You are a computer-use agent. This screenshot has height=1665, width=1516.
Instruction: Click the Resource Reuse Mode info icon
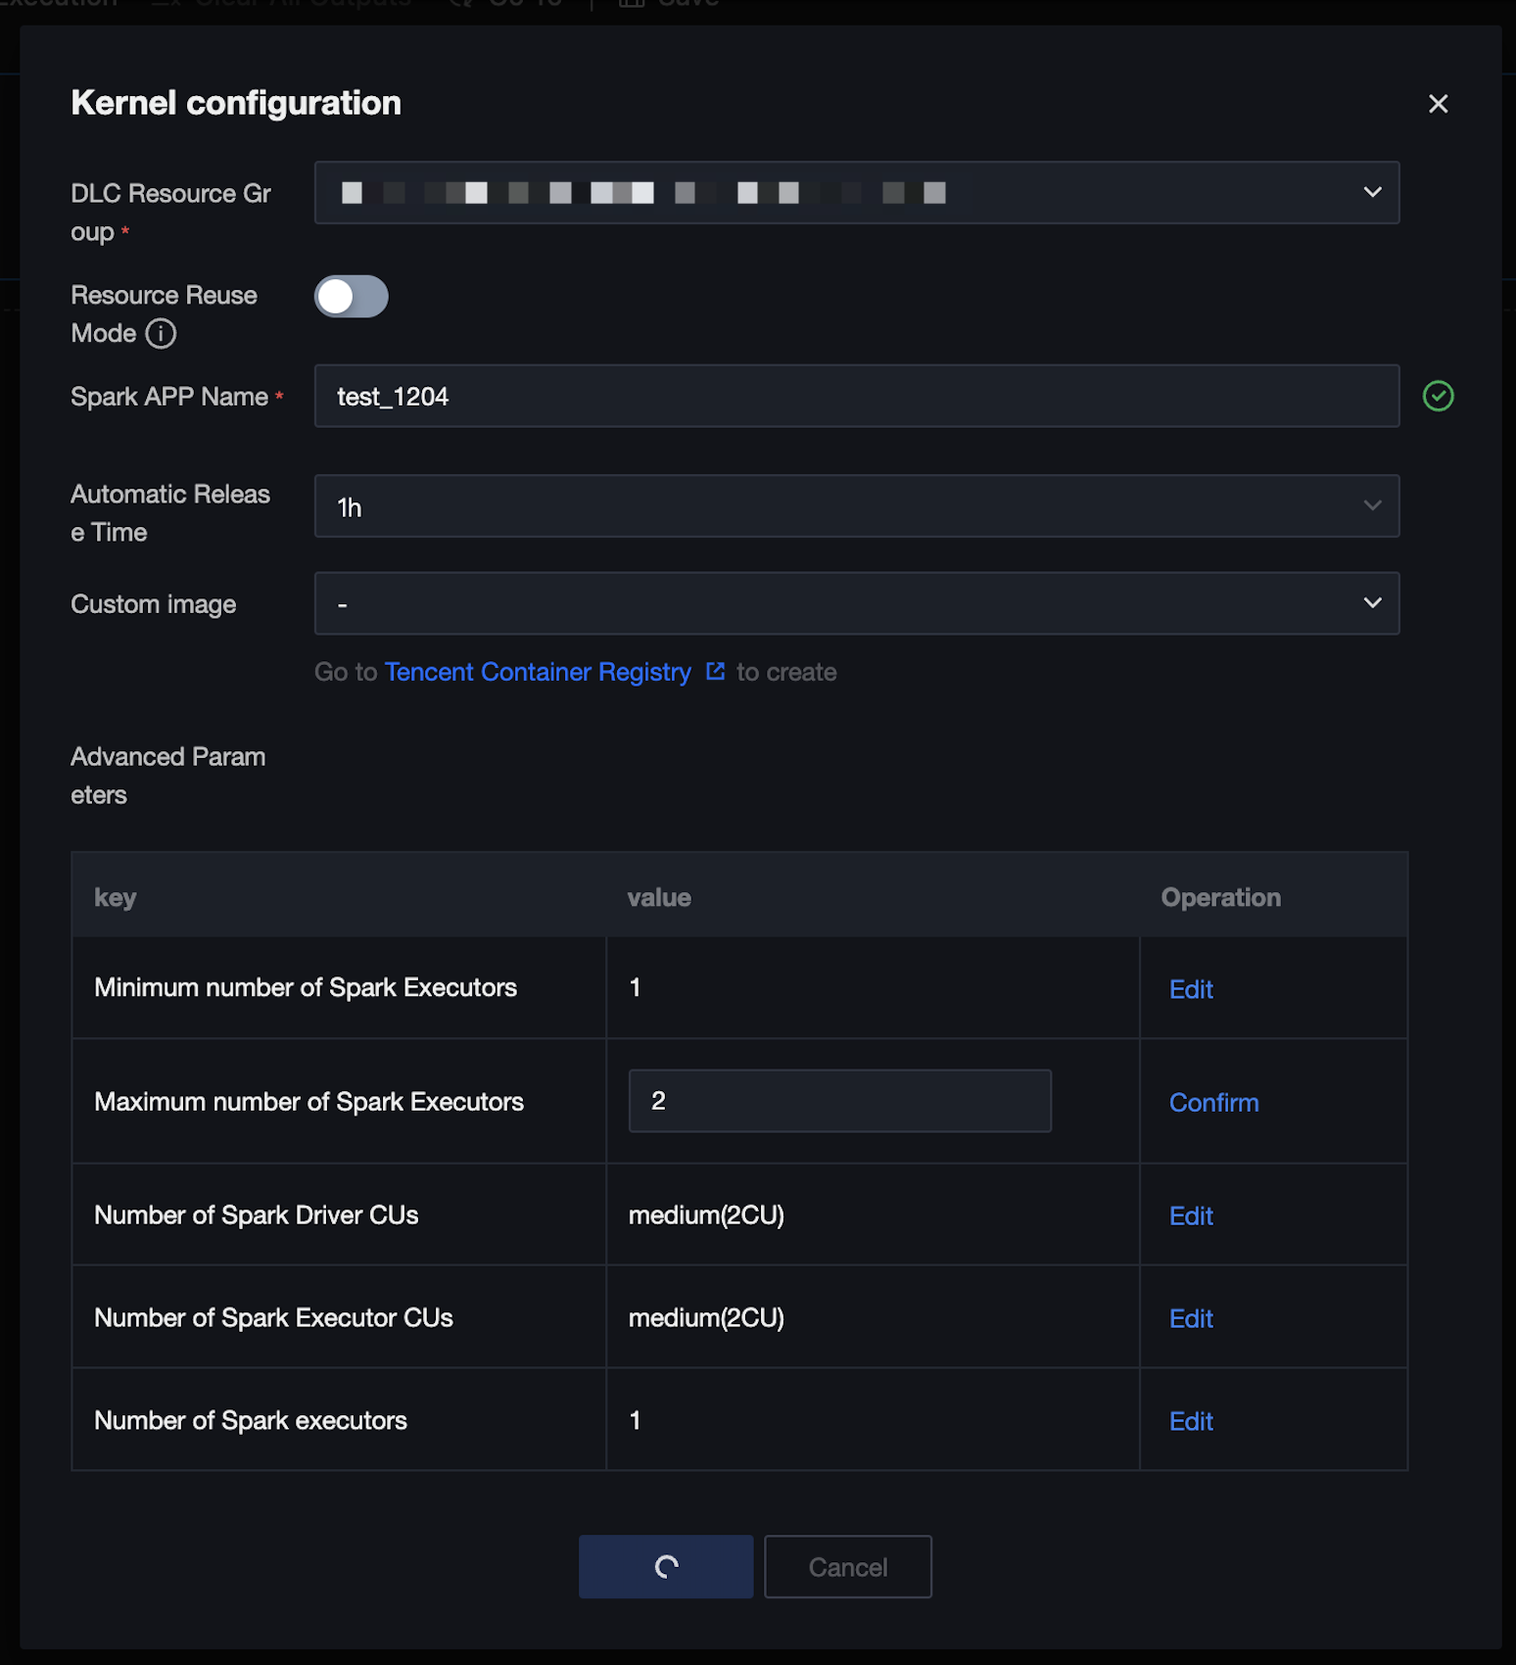pos(161,334)
